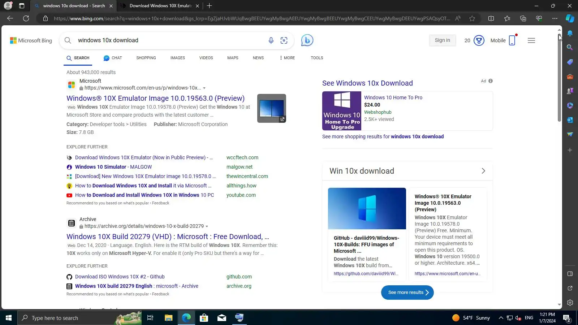The image size is (578, 325).
Task: Open the TOOLS search option
Action: click(x=317, y=58)
